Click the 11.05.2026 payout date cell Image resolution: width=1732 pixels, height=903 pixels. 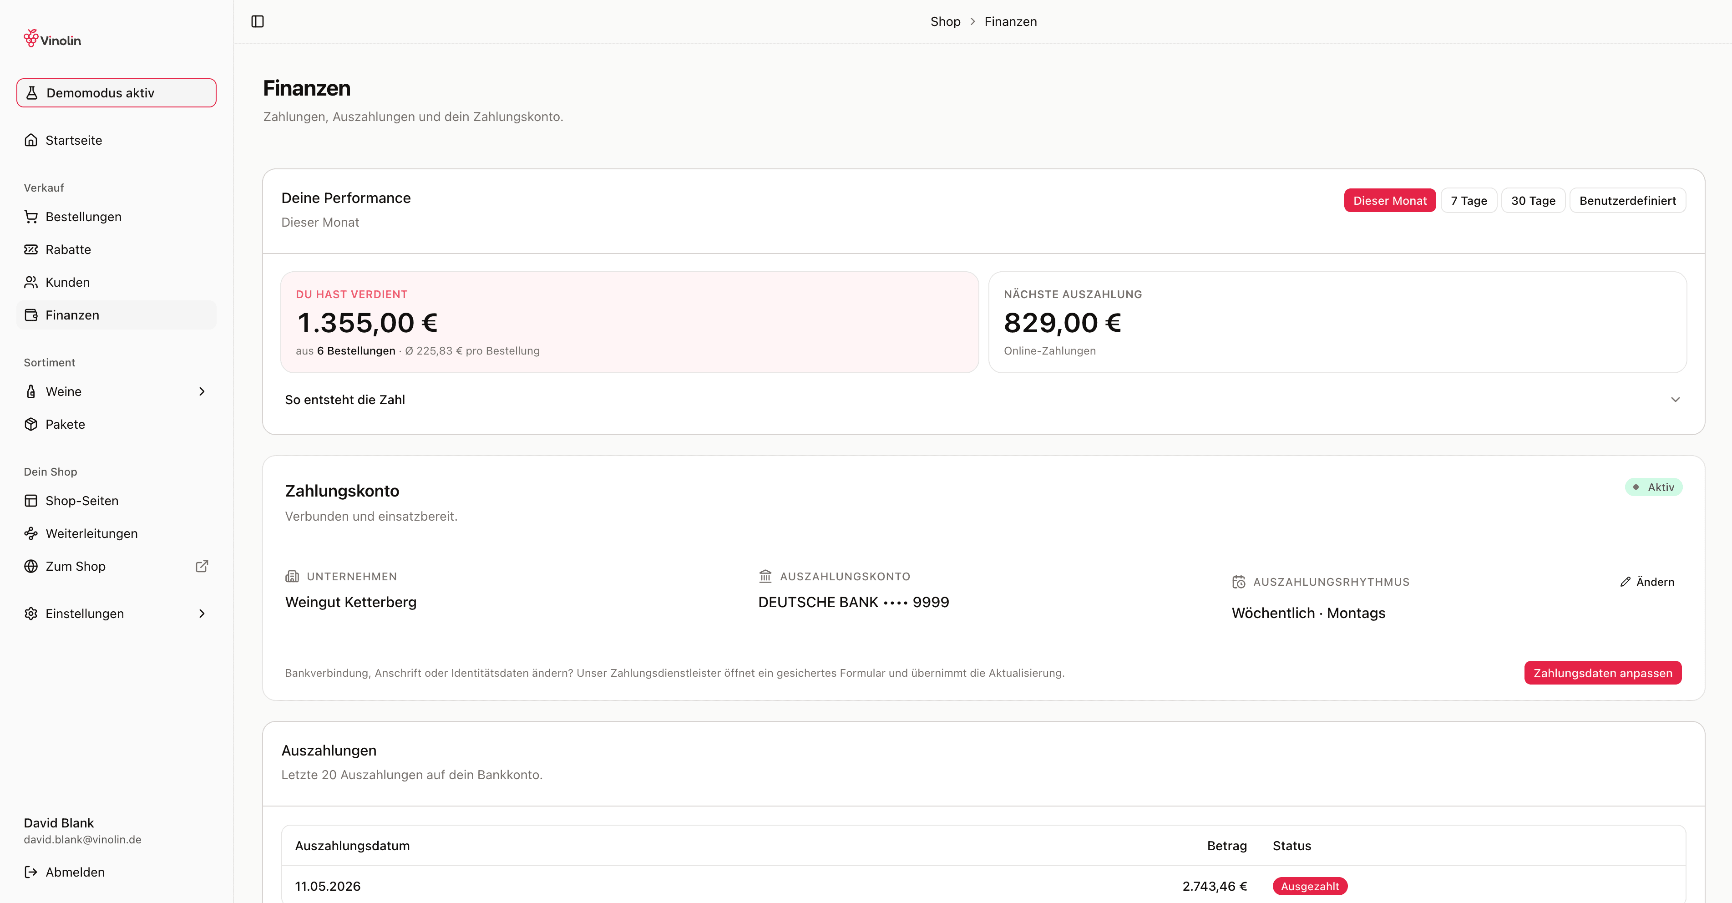click(x=328, y=886)
